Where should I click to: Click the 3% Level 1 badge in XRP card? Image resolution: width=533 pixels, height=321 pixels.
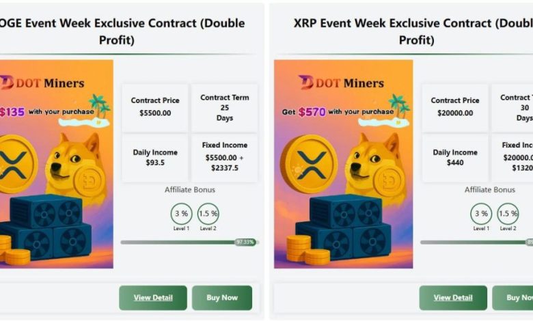point(481,214)
